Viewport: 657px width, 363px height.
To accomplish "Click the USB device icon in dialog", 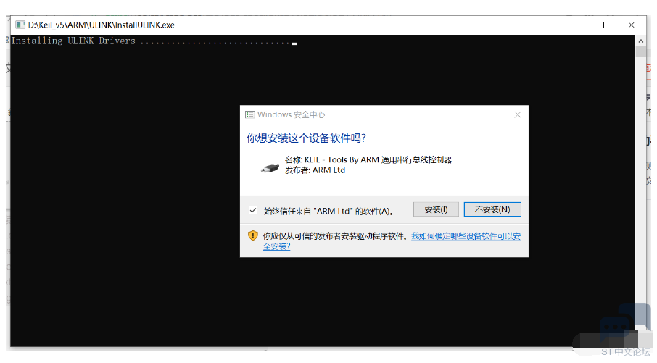I will click(270, 168).
